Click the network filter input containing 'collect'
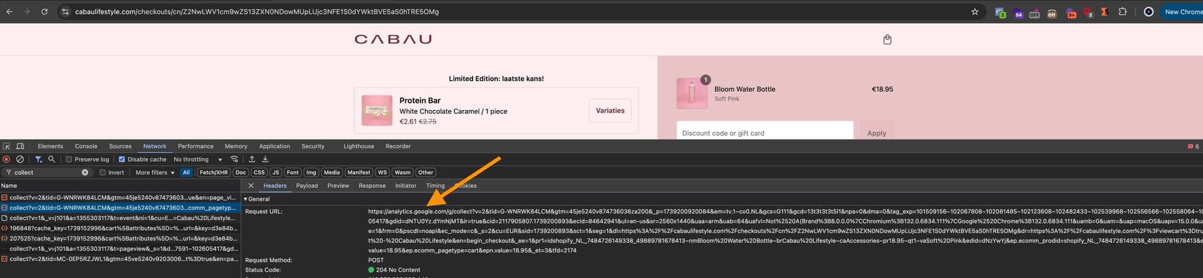Viewport: 1203px width, 278px height. tap(47, 172)
